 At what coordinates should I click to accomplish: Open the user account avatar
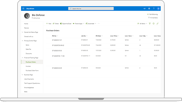158,9
